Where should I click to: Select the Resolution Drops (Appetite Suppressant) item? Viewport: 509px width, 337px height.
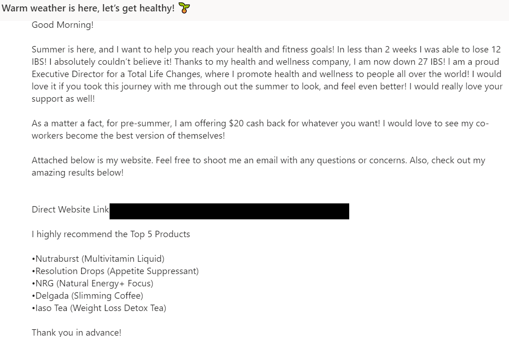point(115,271)
